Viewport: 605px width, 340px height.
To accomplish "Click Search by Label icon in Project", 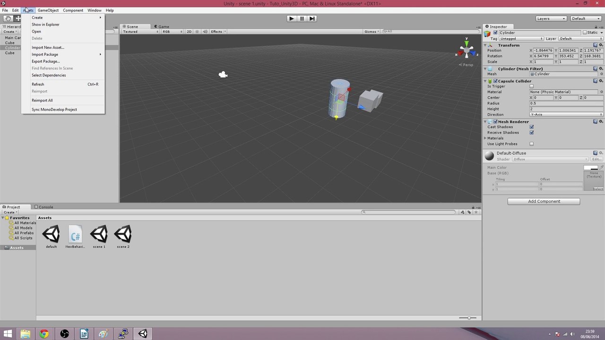I will tap(469, 212).
